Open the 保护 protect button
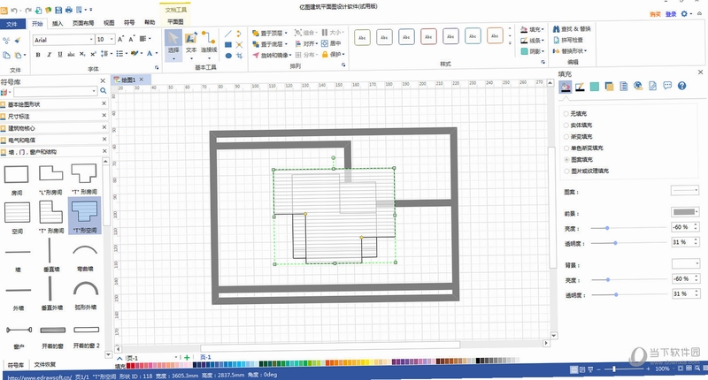Viewport: 708px width, 380px height. [x=334, y=55]
